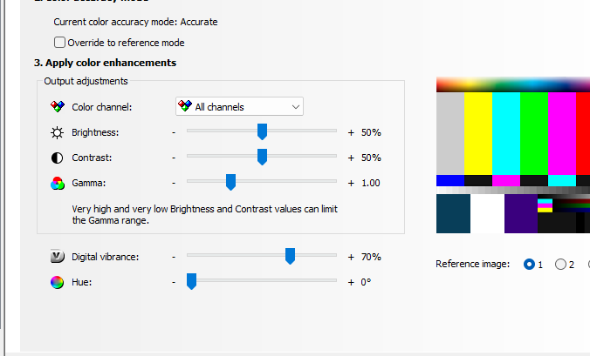This screenshot has width=590, height=356.
Task: Select reference image 1 radio button
Action: (x=529, y=265)
